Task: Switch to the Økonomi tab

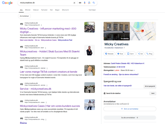Action: click(65, 10)
